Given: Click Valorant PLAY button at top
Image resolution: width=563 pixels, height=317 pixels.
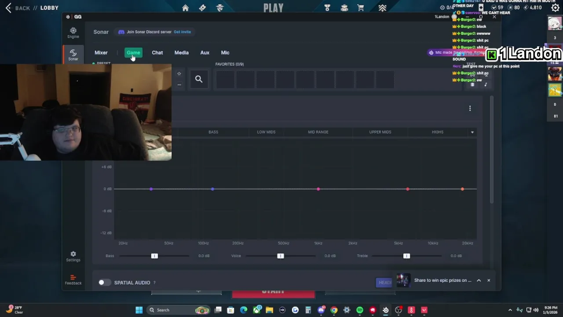Looking at the screenshot, I should [x=273, y=8].
